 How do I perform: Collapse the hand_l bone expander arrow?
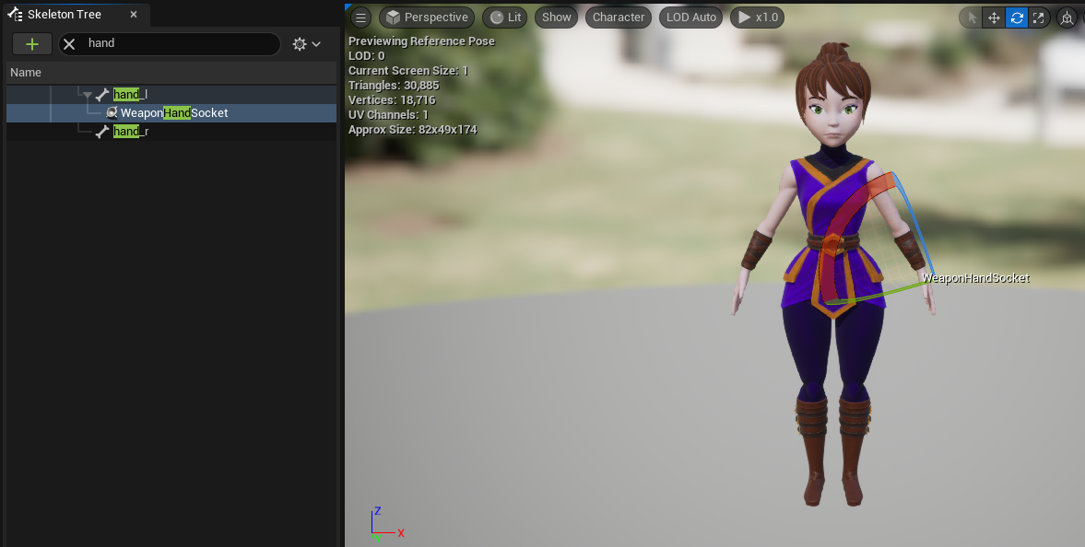tap(88, 95)
